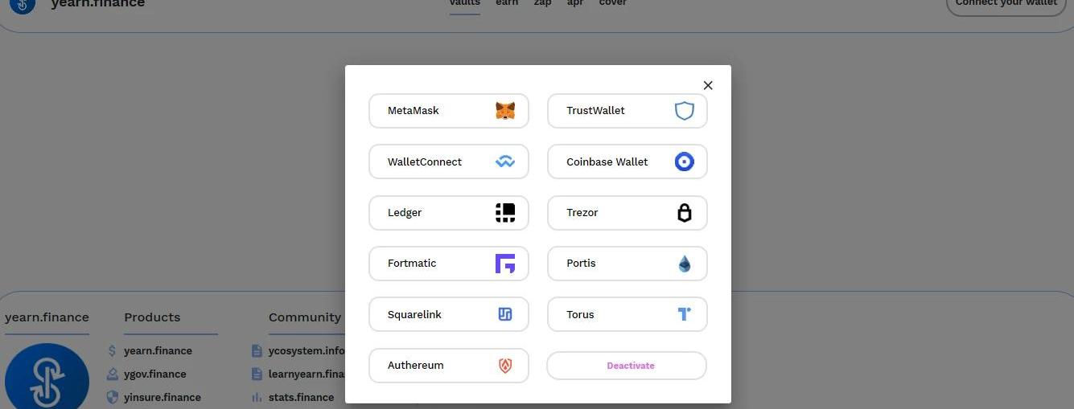Click the Fortmatic purple icon
This screenshot has width=1074, height=409.
(505, 264)
